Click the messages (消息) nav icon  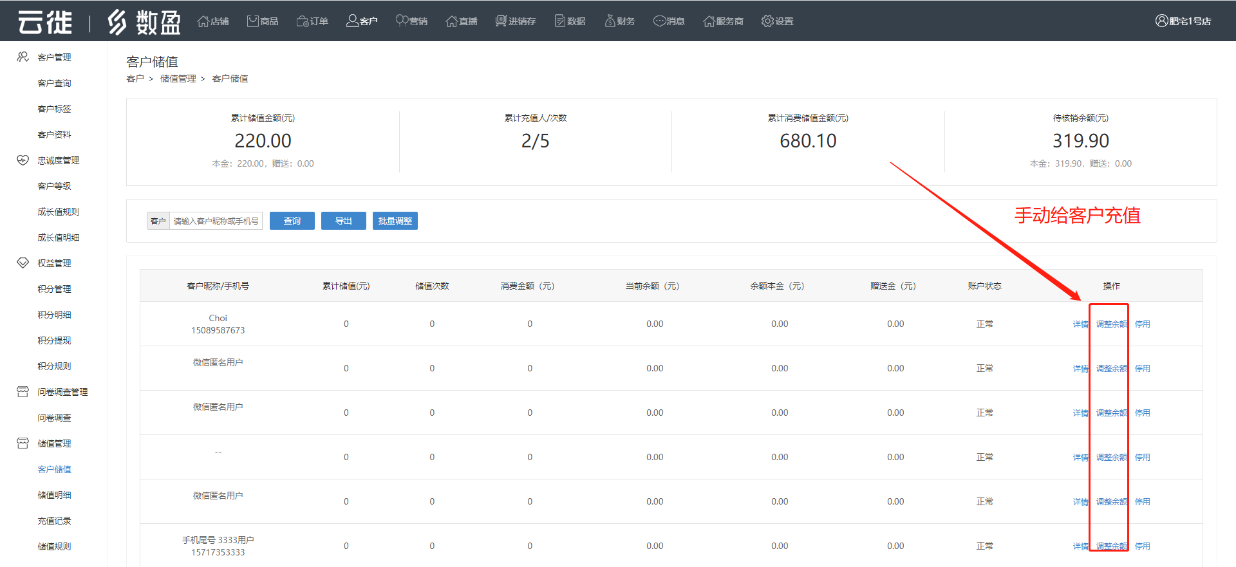659,21
